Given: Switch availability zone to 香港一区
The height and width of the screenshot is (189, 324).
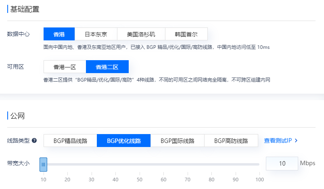Looking at the screenshot, I should coord(65,67).
